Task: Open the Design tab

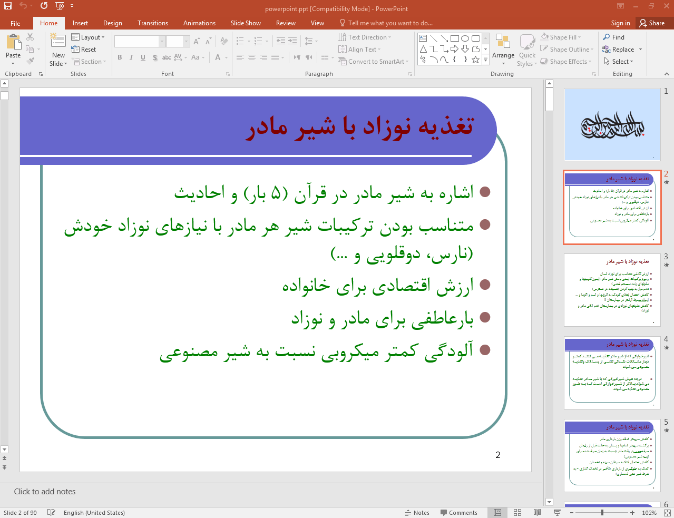Action: coord(112,23)
